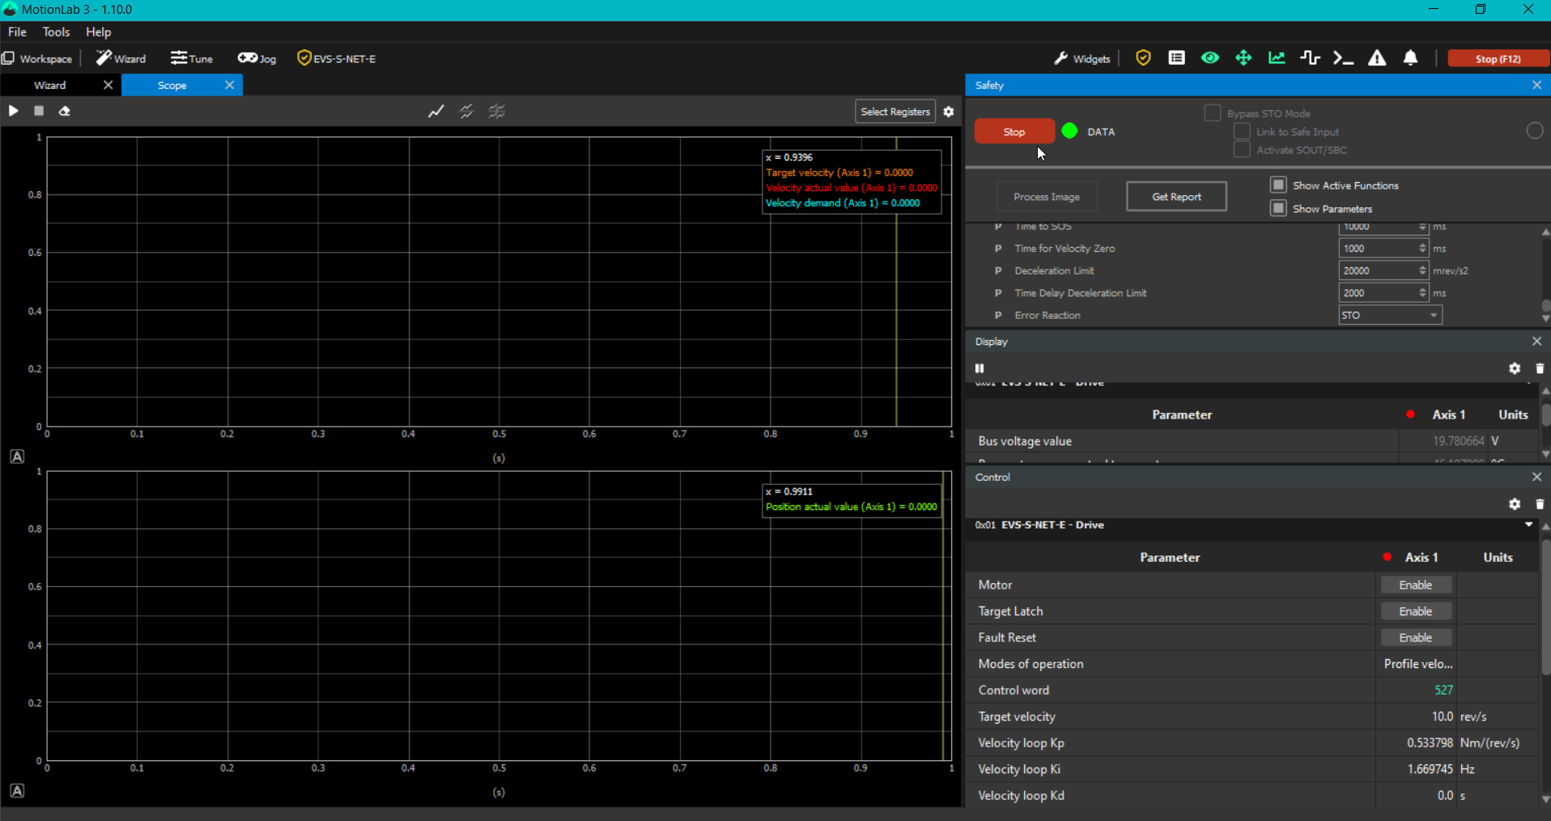
Task: Click the Target velocity value field
Action: 1417,717
